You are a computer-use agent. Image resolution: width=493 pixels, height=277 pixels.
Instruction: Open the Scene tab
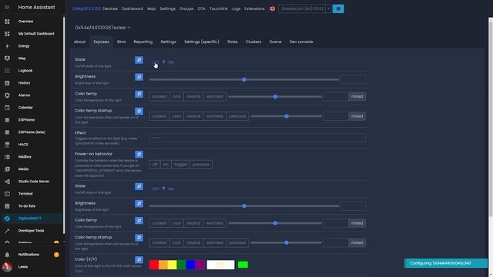pos(276,42)
